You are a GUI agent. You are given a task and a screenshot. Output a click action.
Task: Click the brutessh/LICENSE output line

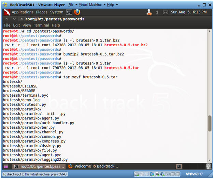20,86
